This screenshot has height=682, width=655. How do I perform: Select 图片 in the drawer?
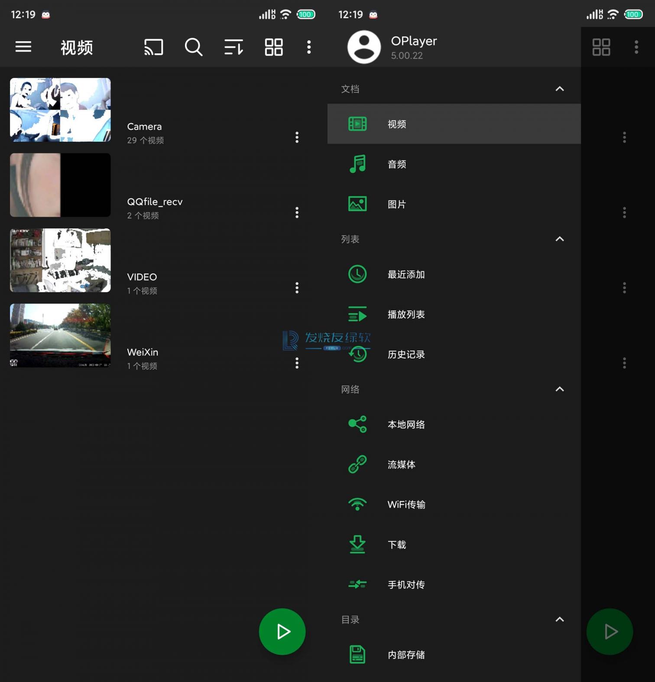454,204
